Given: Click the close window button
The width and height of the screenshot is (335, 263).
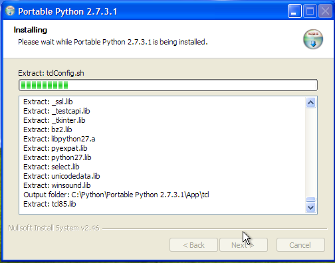Looking at the screenshot, I should click(x=325, y=11).
